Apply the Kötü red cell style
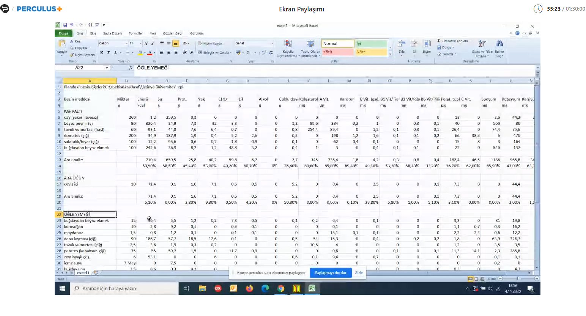This screenshot has height=316, width=586. point(337,52)
